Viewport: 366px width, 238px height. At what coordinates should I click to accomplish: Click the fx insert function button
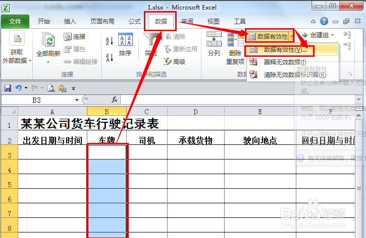(115, 100)
